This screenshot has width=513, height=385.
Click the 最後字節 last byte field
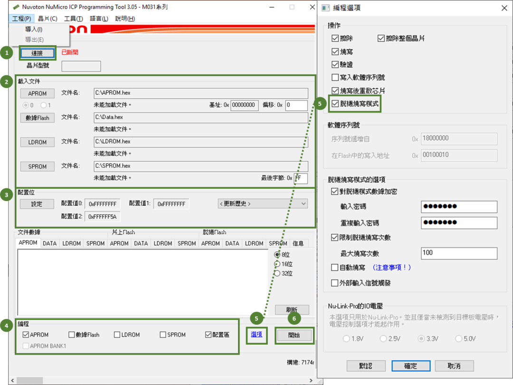tap(301, 178)
